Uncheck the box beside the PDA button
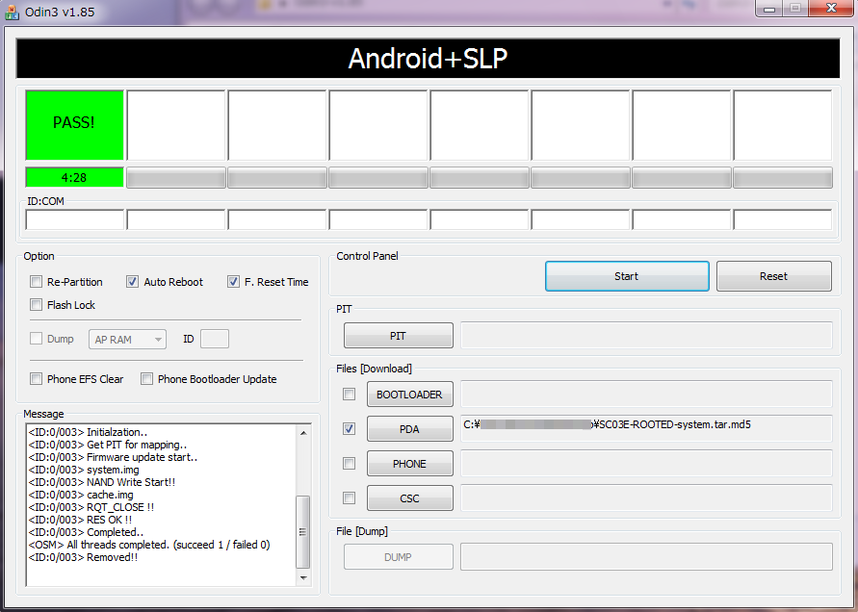Image resolution: width=858 pixels, height=612 pixels. point(349,429)
